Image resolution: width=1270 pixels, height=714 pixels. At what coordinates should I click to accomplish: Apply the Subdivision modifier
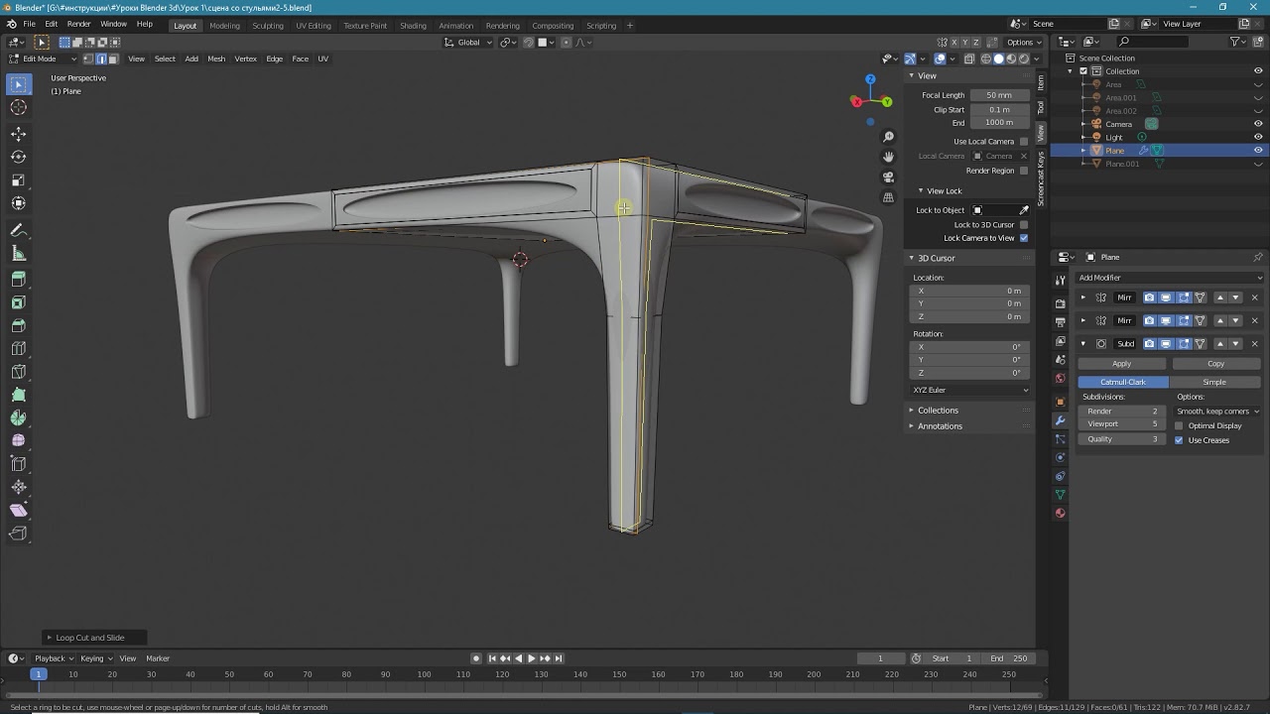pyautogui.click(x=1121, y=364)
